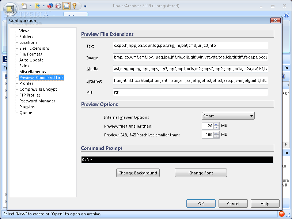
Task: Click the Command Prompt section header
Action: (177, 148)
